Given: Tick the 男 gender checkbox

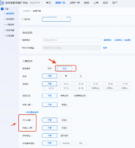Looking at the screenshot, I should pos(60,76).
